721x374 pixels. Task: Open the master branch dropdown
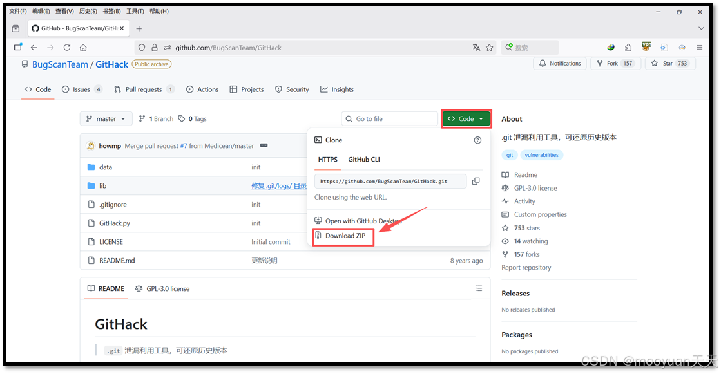pyautogui.click(x=106, y=118)
